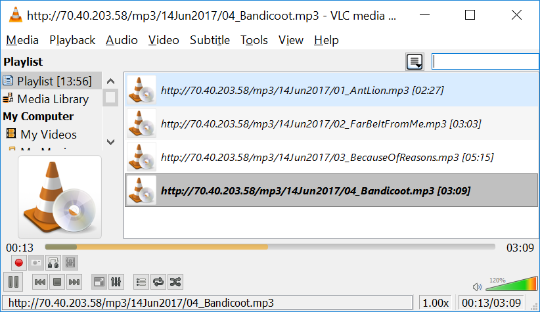Take a snapshot with the camera icon
Viewport: 540px width, 312px height.
pos(36,263)
